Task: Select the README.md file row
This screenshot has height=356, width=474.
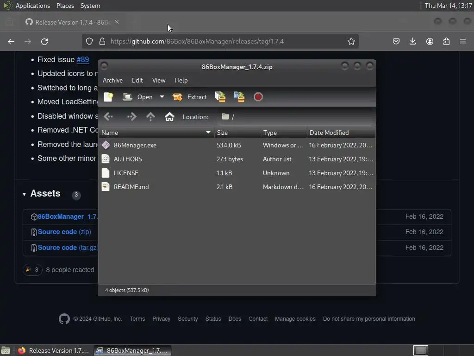Action: tap(237, 187)
